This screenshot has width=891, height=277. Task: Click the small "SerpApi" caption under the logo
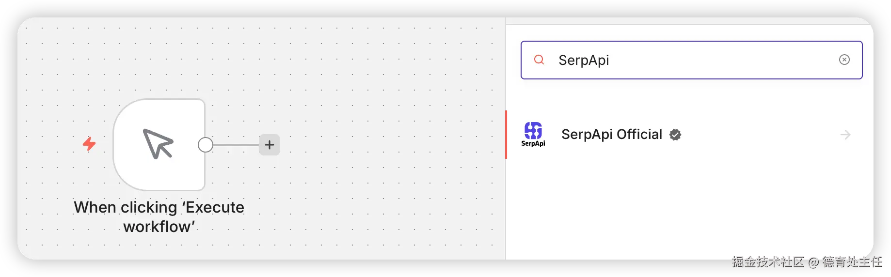[533, 143]
